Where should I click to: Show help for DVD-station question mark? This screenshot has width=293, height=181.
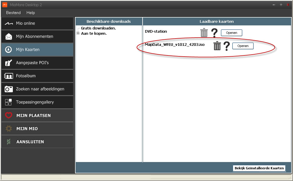[x=215, y=33]
